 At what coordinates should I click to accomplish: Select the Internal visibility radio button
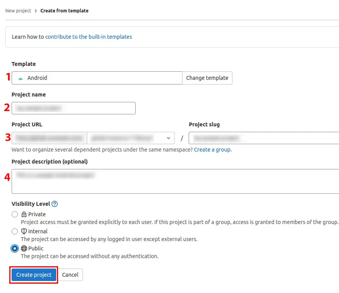pos(15,231)
